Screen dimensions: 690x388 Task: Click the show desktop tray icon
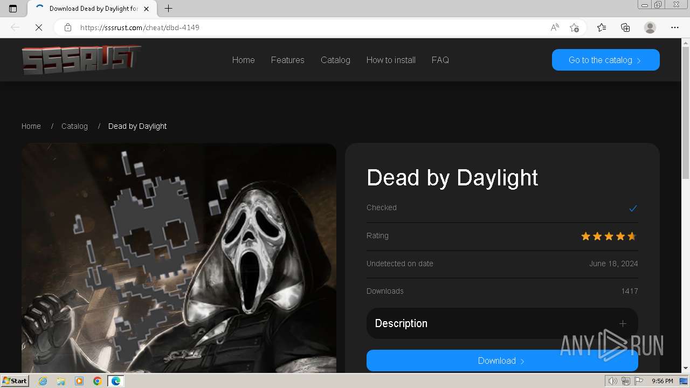(684, 381)
